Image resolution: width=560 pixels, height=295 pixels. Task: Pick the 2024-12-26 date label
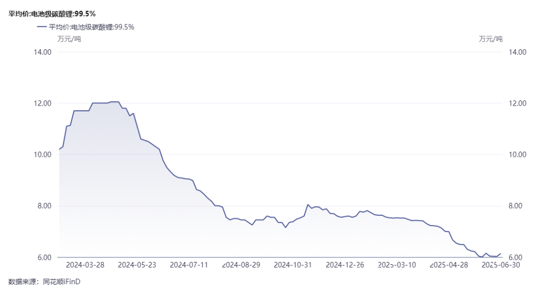345,264
